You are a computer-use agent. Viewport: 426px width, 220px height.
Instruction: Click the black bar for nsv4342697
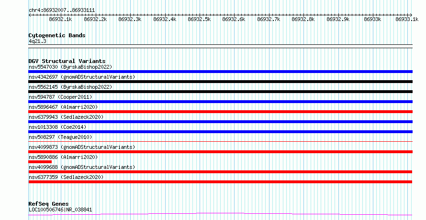tap(220, 82)
